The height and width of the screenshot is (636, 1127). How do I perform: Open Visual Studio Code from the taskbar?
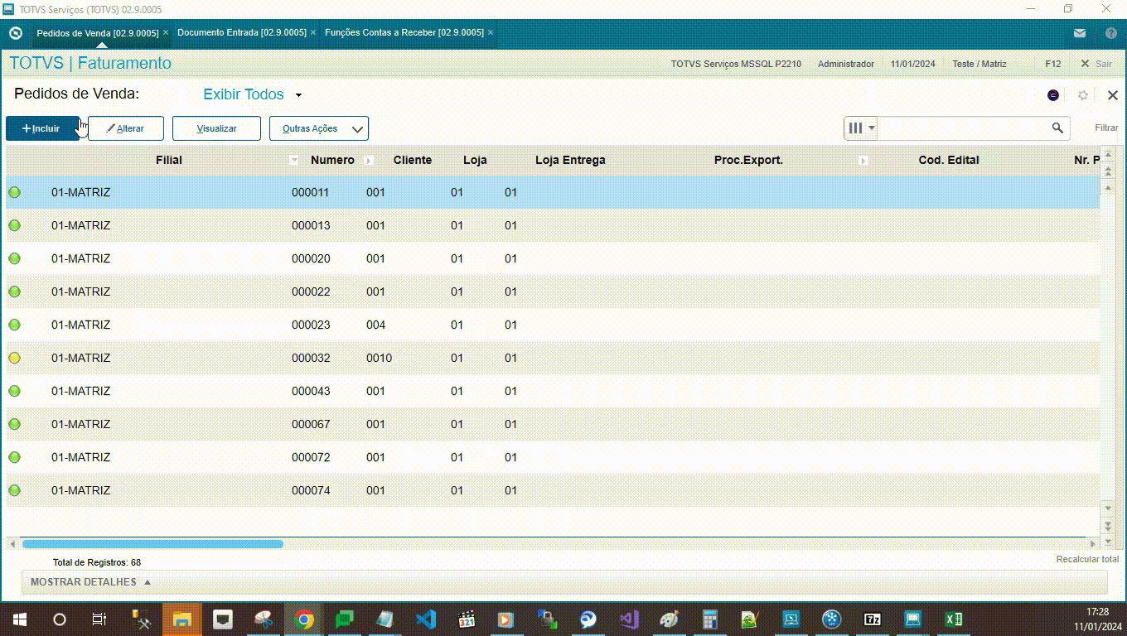[x=426, y=619]
